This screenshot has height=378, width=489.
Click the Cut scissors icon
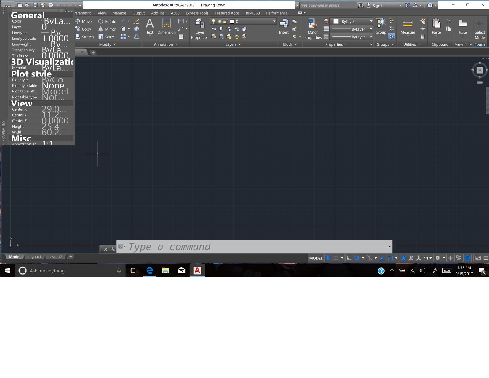pos(448,21)
